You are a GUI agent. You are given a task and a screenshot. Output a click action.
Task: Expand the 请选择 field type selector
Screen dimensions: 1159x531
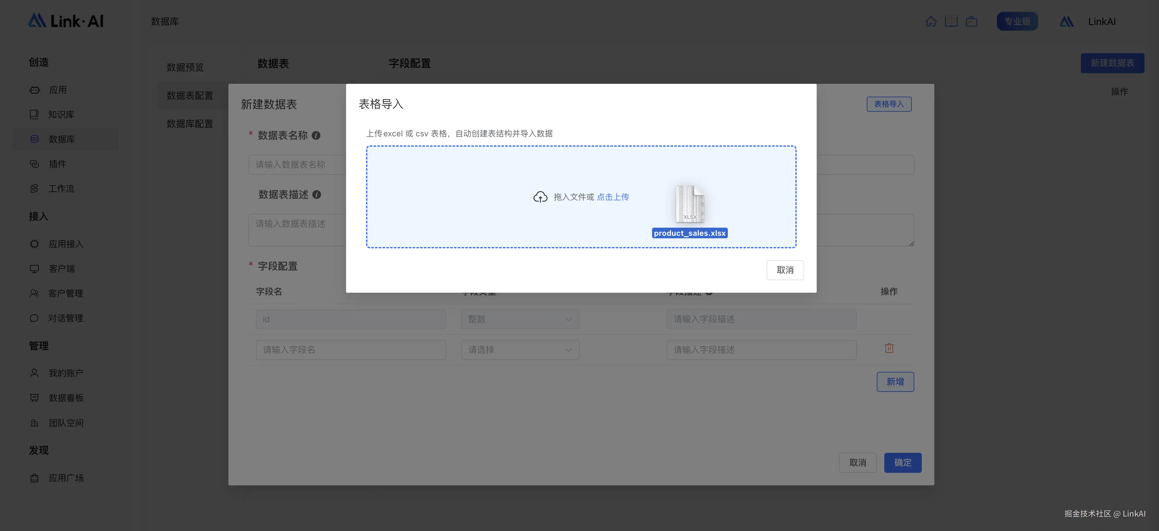520,350
